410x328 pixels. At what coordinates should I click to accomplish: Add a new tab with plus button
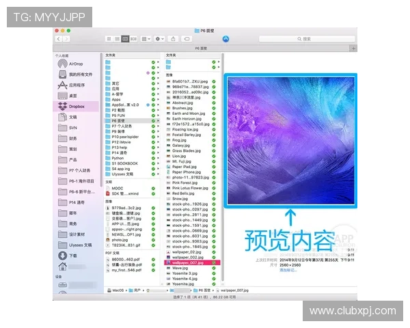(353, 49)
